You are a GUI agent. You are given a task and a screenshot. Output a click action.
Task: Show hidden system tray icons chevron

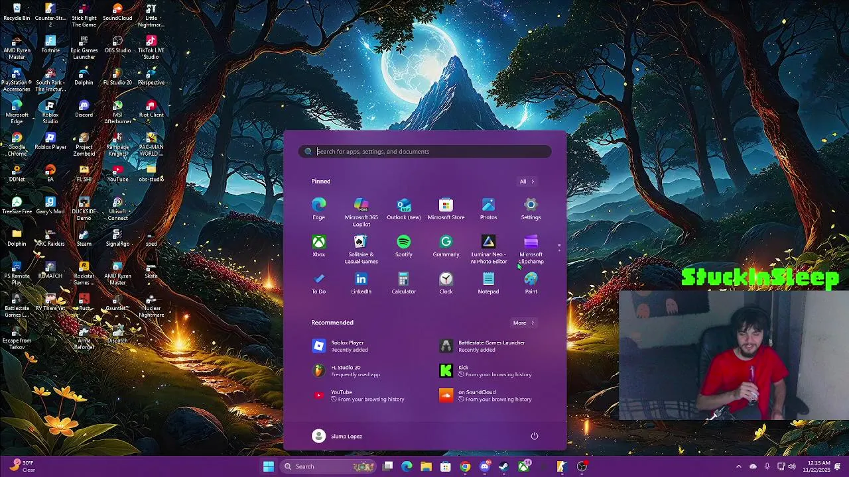click(738, 466)
